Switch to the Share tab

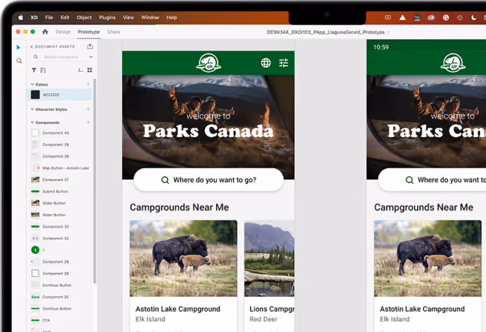click(113, 31)
